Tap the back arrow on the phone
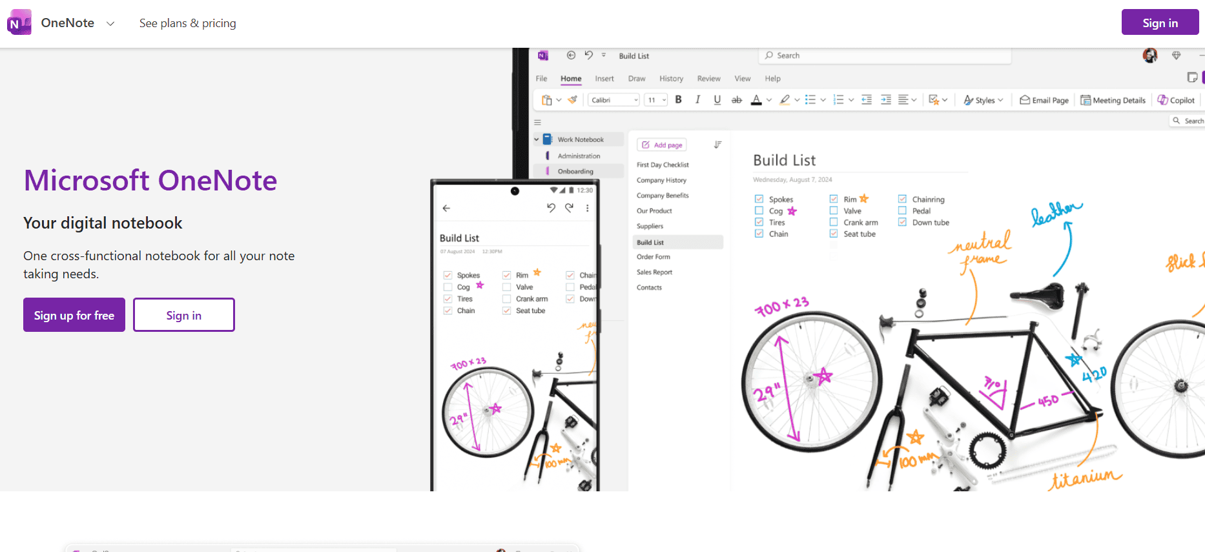This screenshot has height=552, width=1205. pos(446,208)
